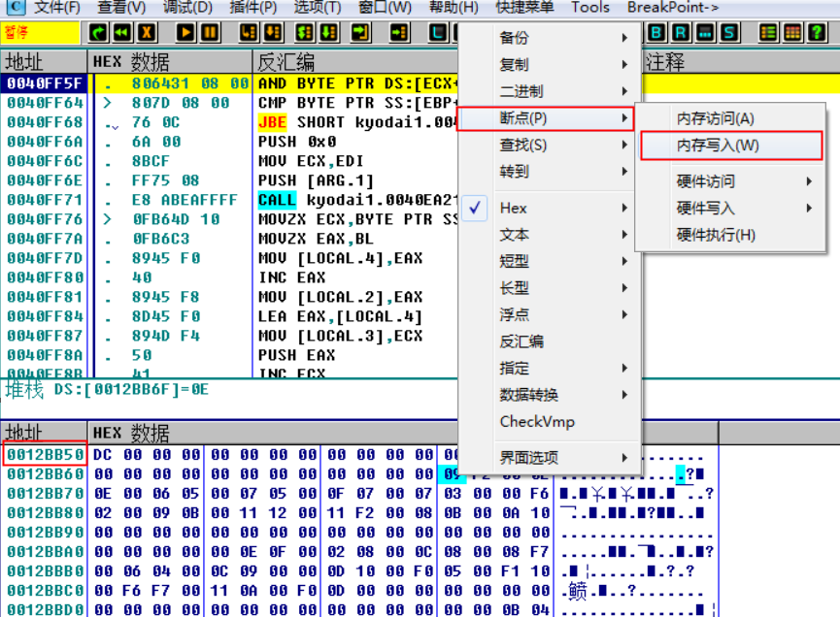This screenshot has height=617, width=840.
Task: Open the 查看(V) menu
Action: 121,8
